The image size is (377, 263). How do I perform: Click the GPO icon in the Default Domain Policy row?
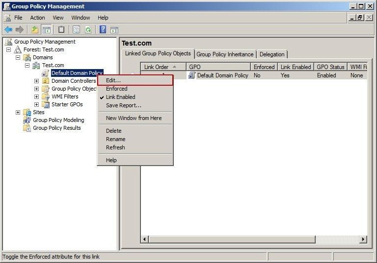(x=192, y=75)
